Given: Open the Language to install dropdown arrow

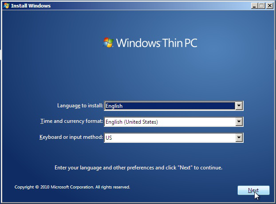Looking at the screenshot, I should point(239,106).
